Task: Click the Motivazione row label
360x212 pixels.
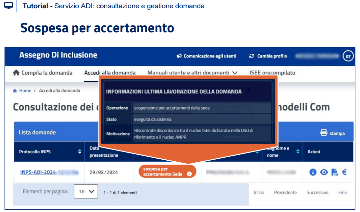Action: pos(118,134)
